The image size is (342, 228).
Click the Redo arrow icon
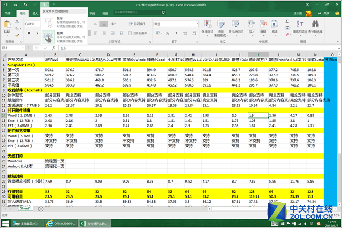(x=35, y=4)
